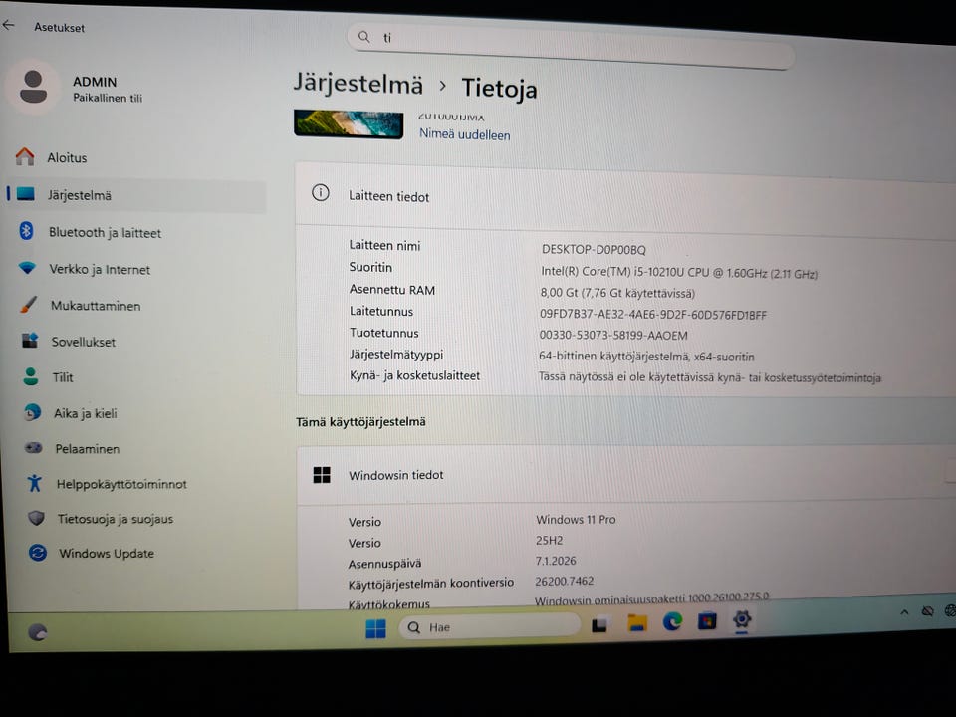
Task: Click the Aloitus home icon
Action: pos(25,156)
